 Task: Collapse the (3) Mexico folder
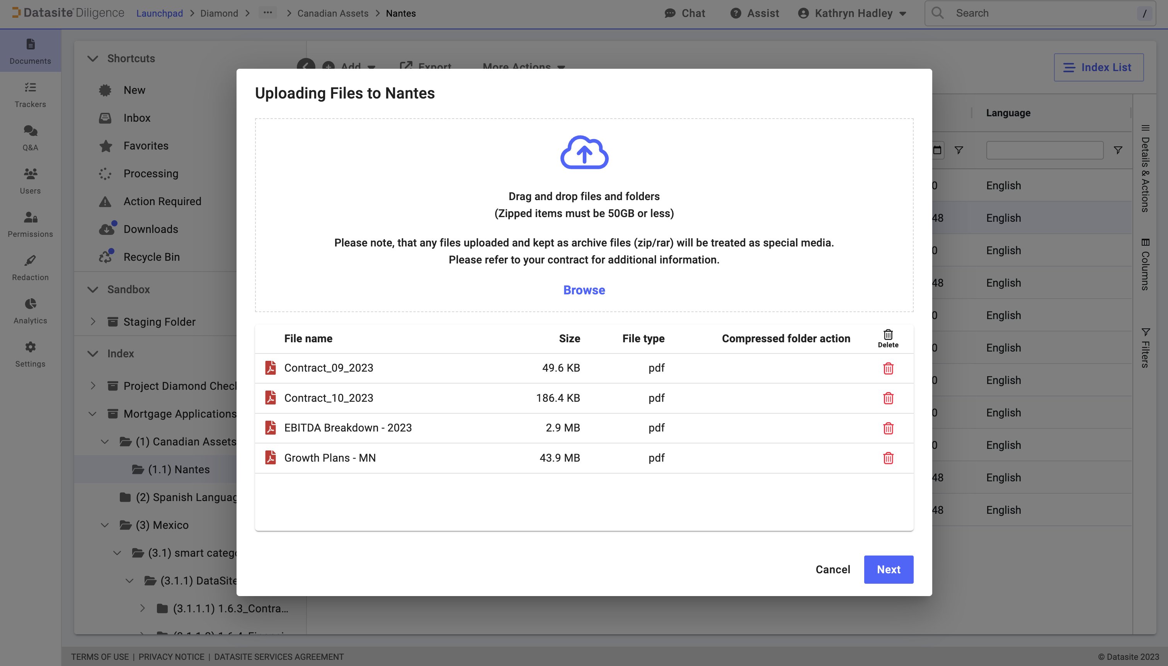point(105,525)
